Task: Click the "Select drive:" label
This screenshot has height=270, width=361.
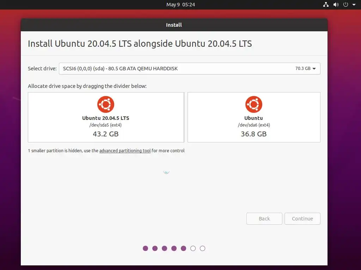Action: pyautogui.click(x=42, y=69)
